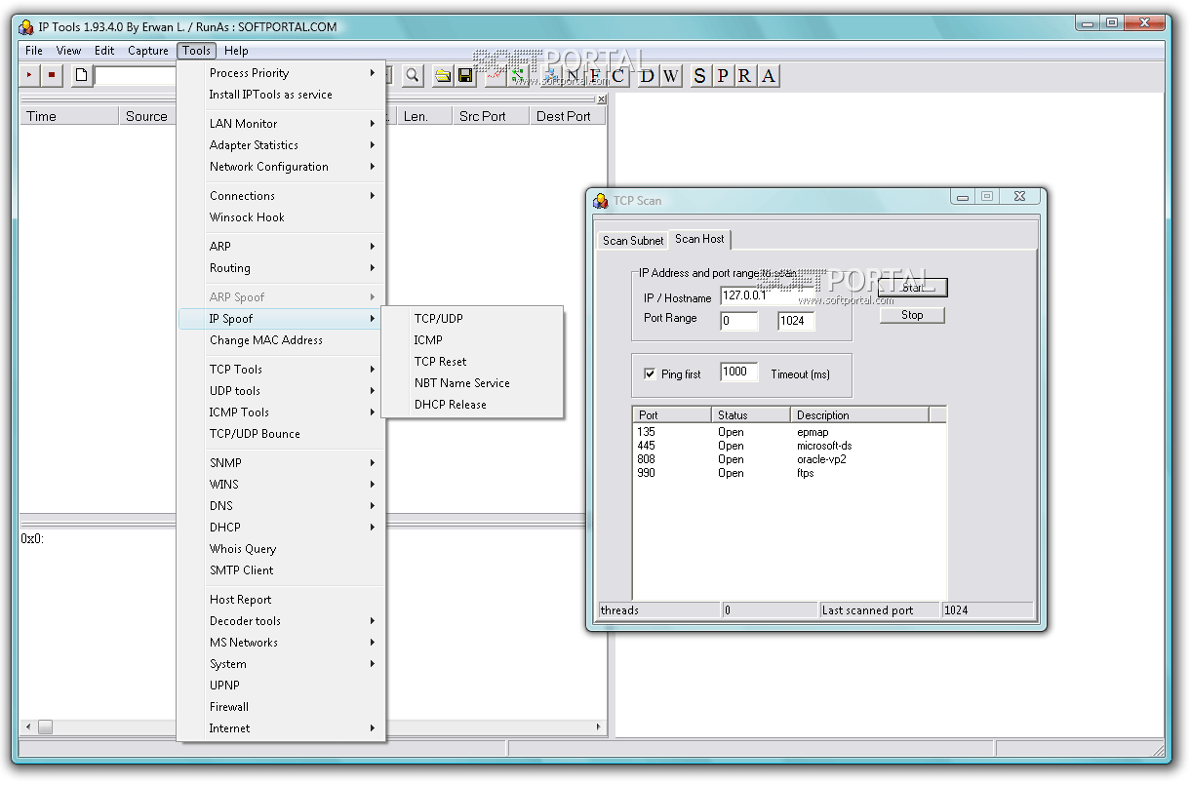Click the A toolbar letter button
This screenshot has width=1190, height=785.
coord(769,75)
